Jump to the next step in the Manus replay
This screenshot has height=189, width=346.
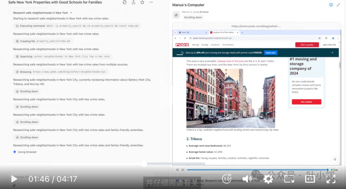tap(183, 170)
